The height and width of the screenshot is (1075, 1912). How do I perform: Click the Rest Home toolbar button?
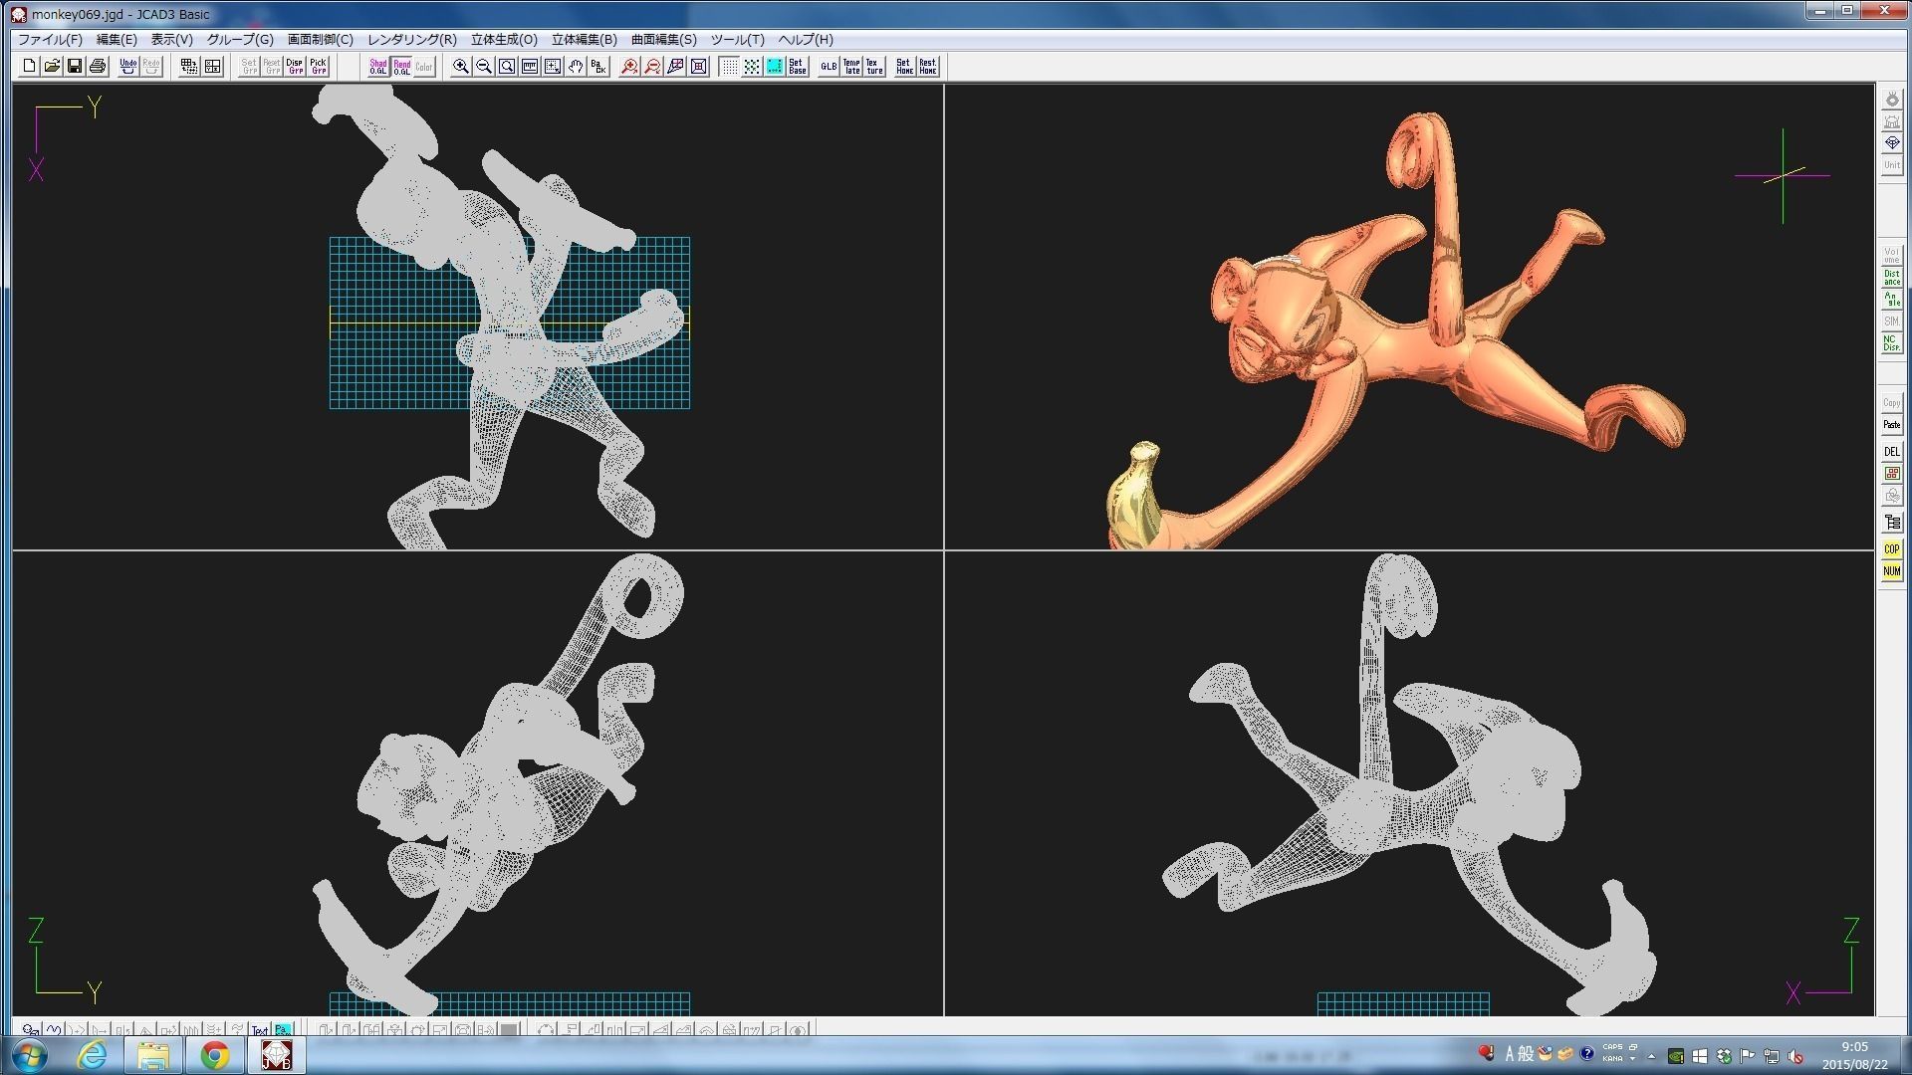tap(927, 67)
